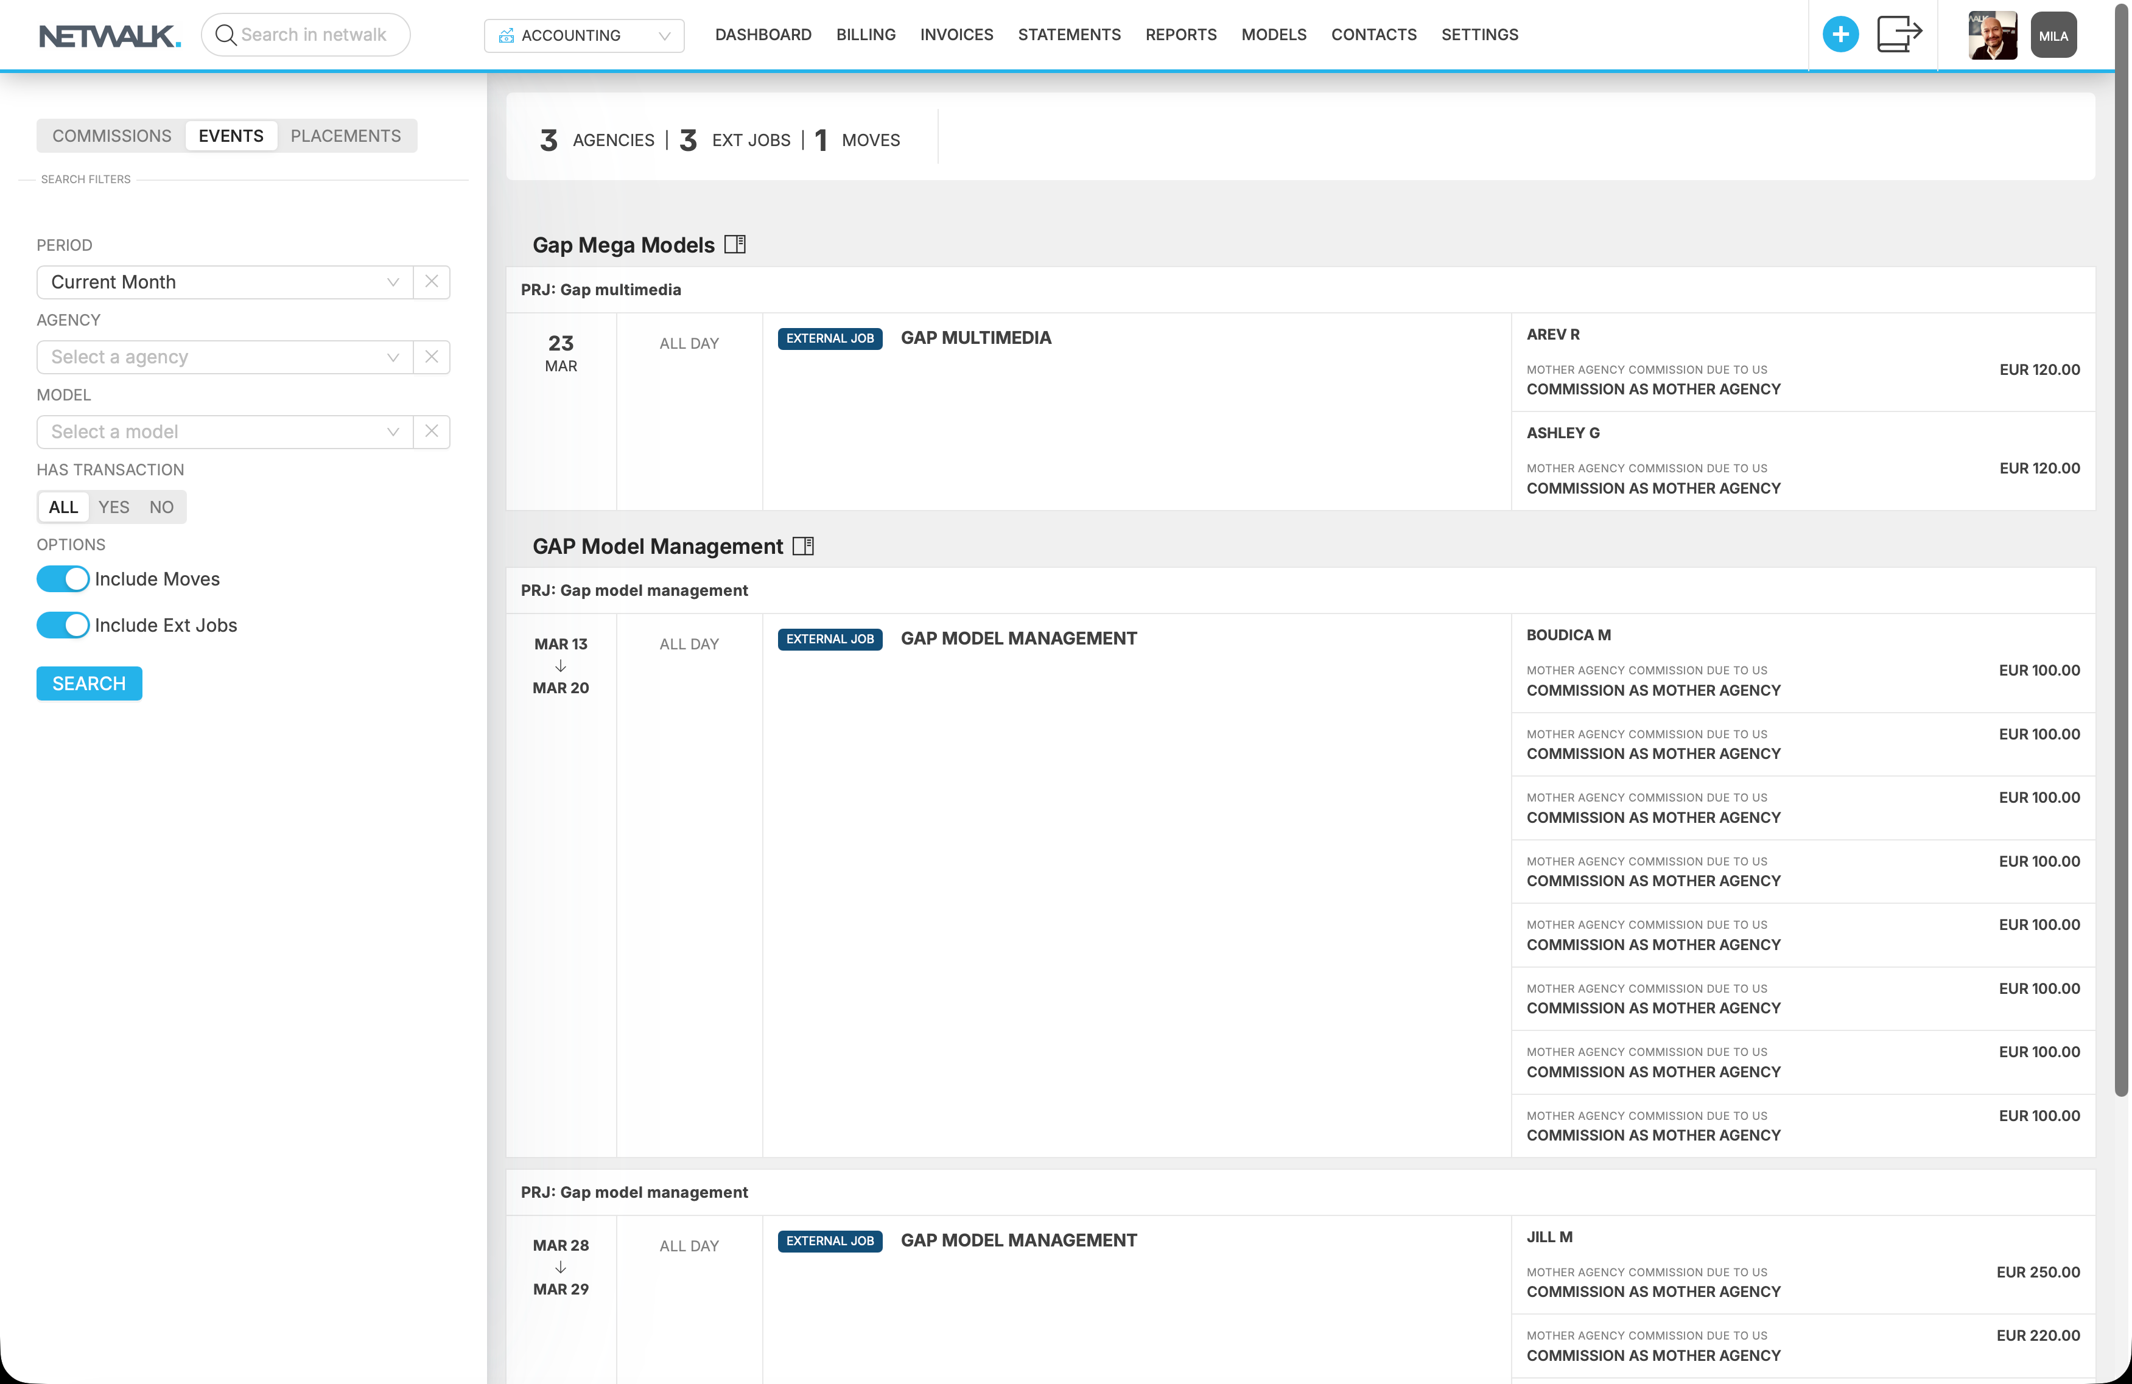Click the user profile photo
This screenshot has height=1384, width=2132.
click(x=1991, y=36)
